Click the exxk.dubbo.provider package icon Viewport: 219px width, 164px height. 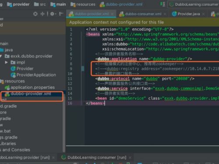pyautogui.click(x=7, y=56)
